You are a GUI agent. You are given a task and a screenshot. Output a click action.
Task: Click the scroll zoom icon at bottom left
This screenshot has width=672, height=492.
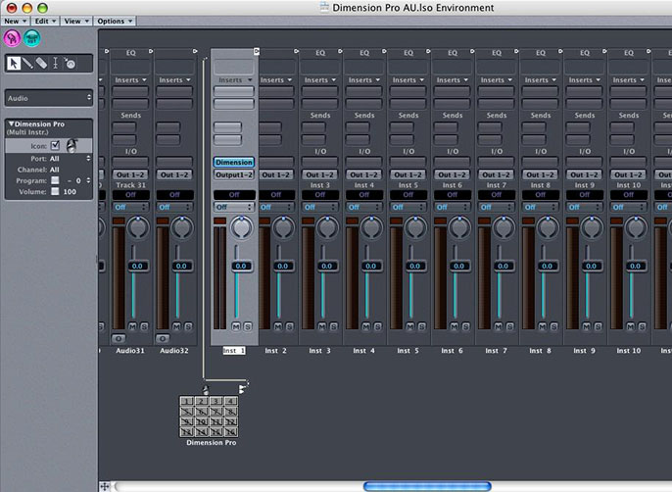point(105,486)
